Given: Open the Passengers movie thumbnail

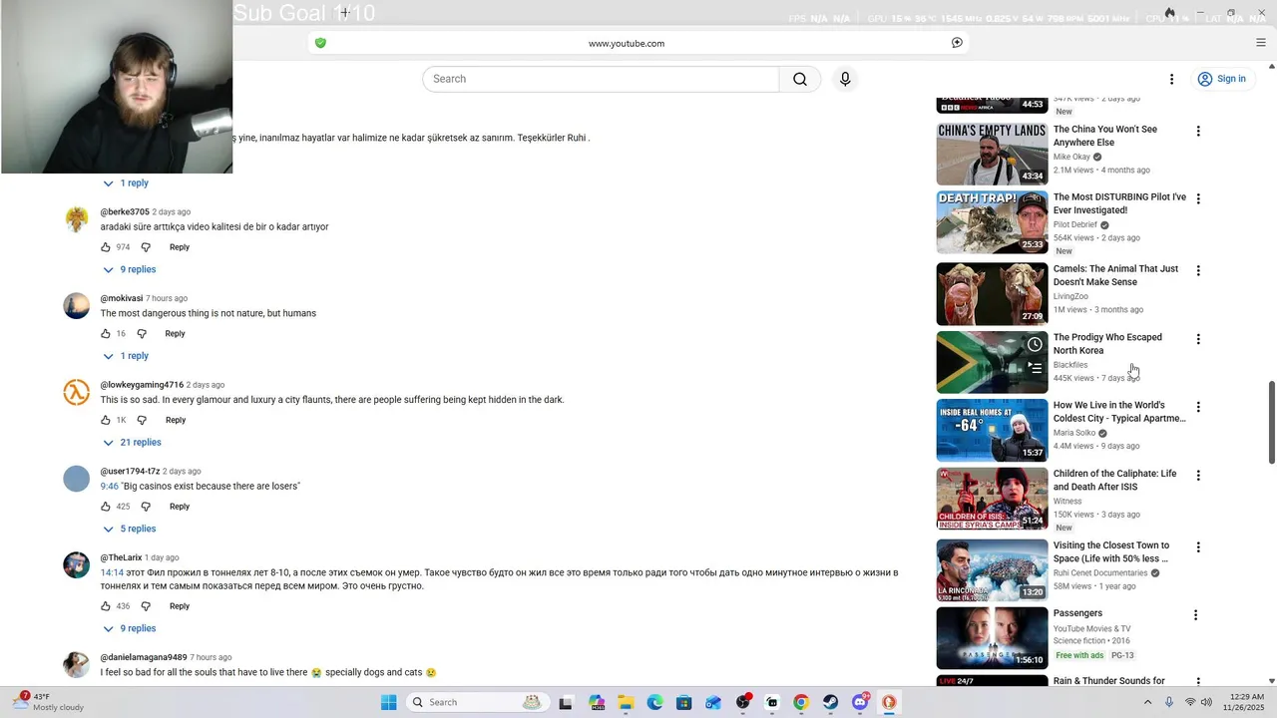Looking at the screenshot, I should (992, 638).
